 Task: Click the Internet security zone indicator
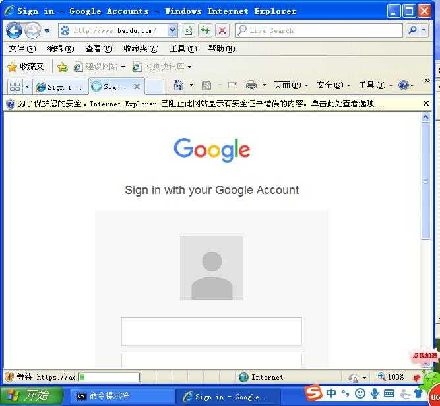261,377
